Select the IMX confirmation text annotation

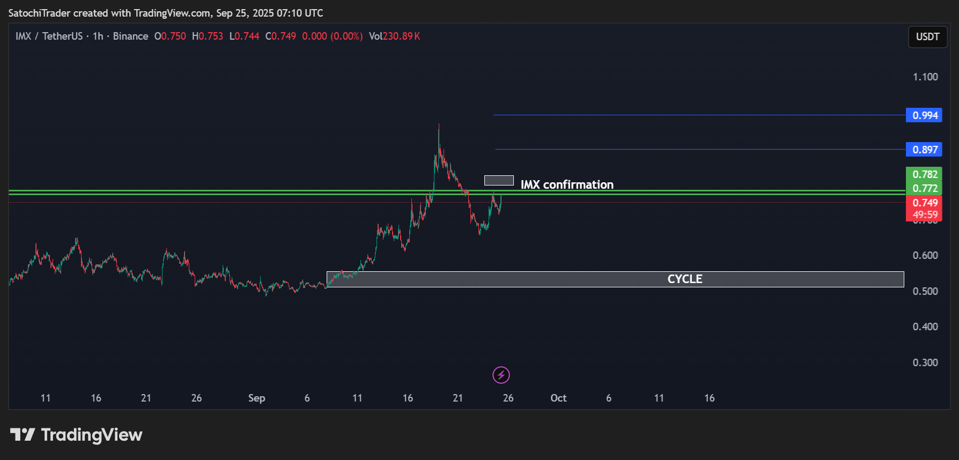pos(567,184)
